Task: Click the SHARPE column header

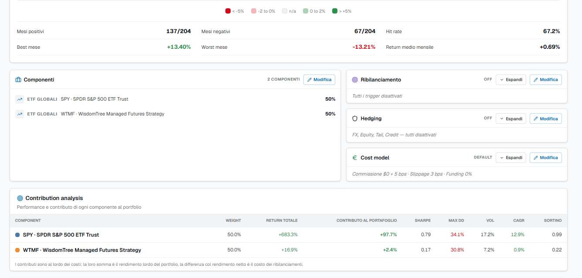Action: [x=423, y=220]
